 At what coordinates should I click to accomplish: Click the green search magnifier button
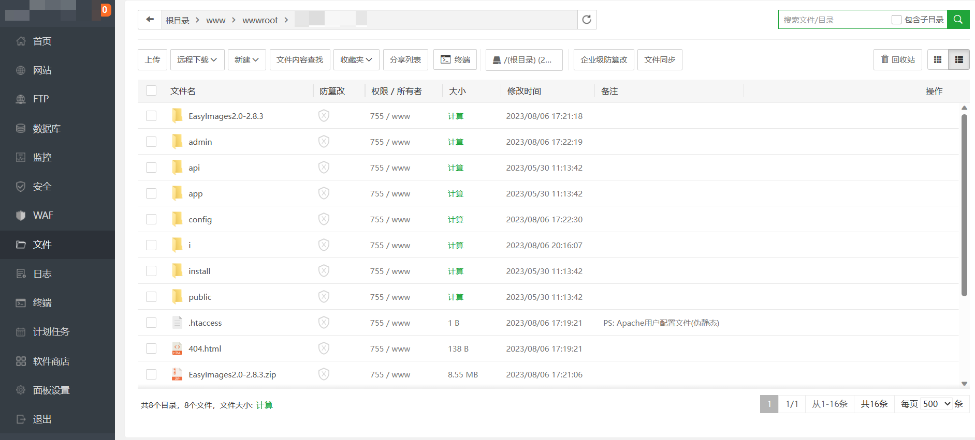coord(958,20)
